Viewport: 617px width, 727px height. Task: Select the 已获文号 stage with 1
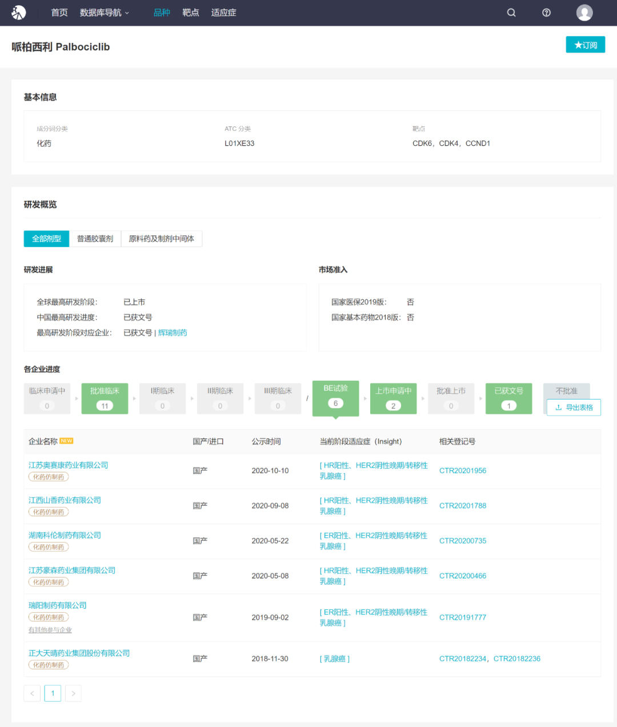(x=509, y=398)
